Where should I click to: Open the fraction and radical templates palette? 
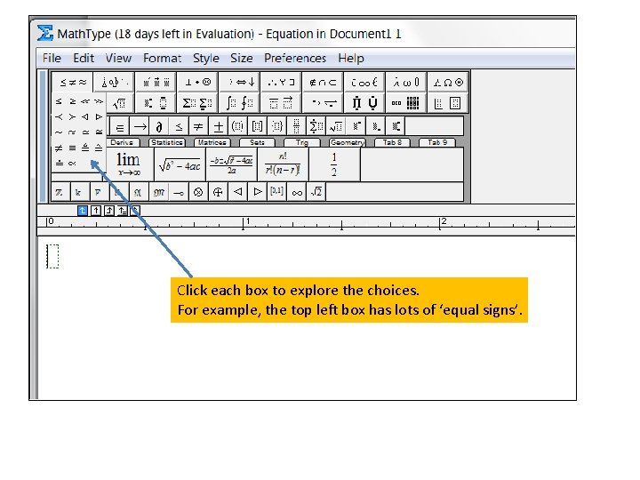119,103
